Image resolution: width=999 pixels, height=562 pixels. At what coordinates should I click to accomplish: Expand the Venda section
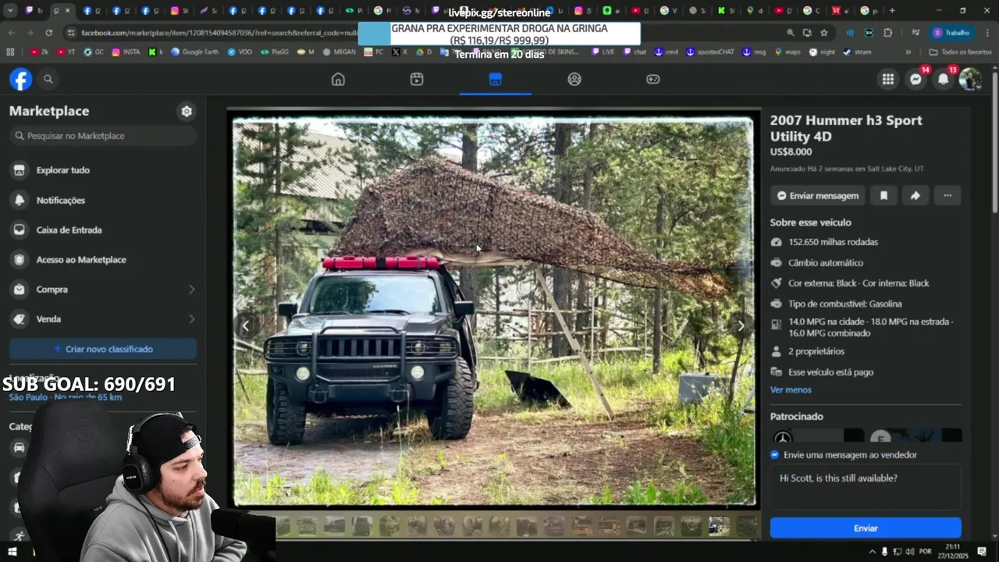pos(103,319)
